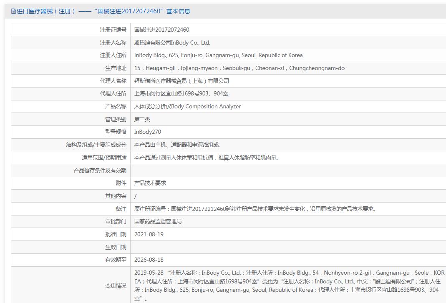
Task: Click the change record text dated 2019-05-28
Action: click(289, 285)
